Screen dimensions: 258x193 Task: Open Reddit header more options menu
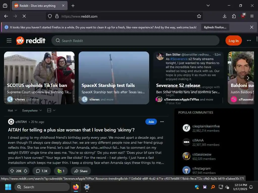pos(249,40)
